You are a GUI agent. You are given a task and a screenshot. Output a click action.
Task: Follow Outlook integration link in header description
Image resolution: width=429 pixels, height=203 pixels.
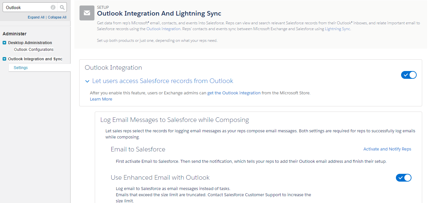(163, 29)
